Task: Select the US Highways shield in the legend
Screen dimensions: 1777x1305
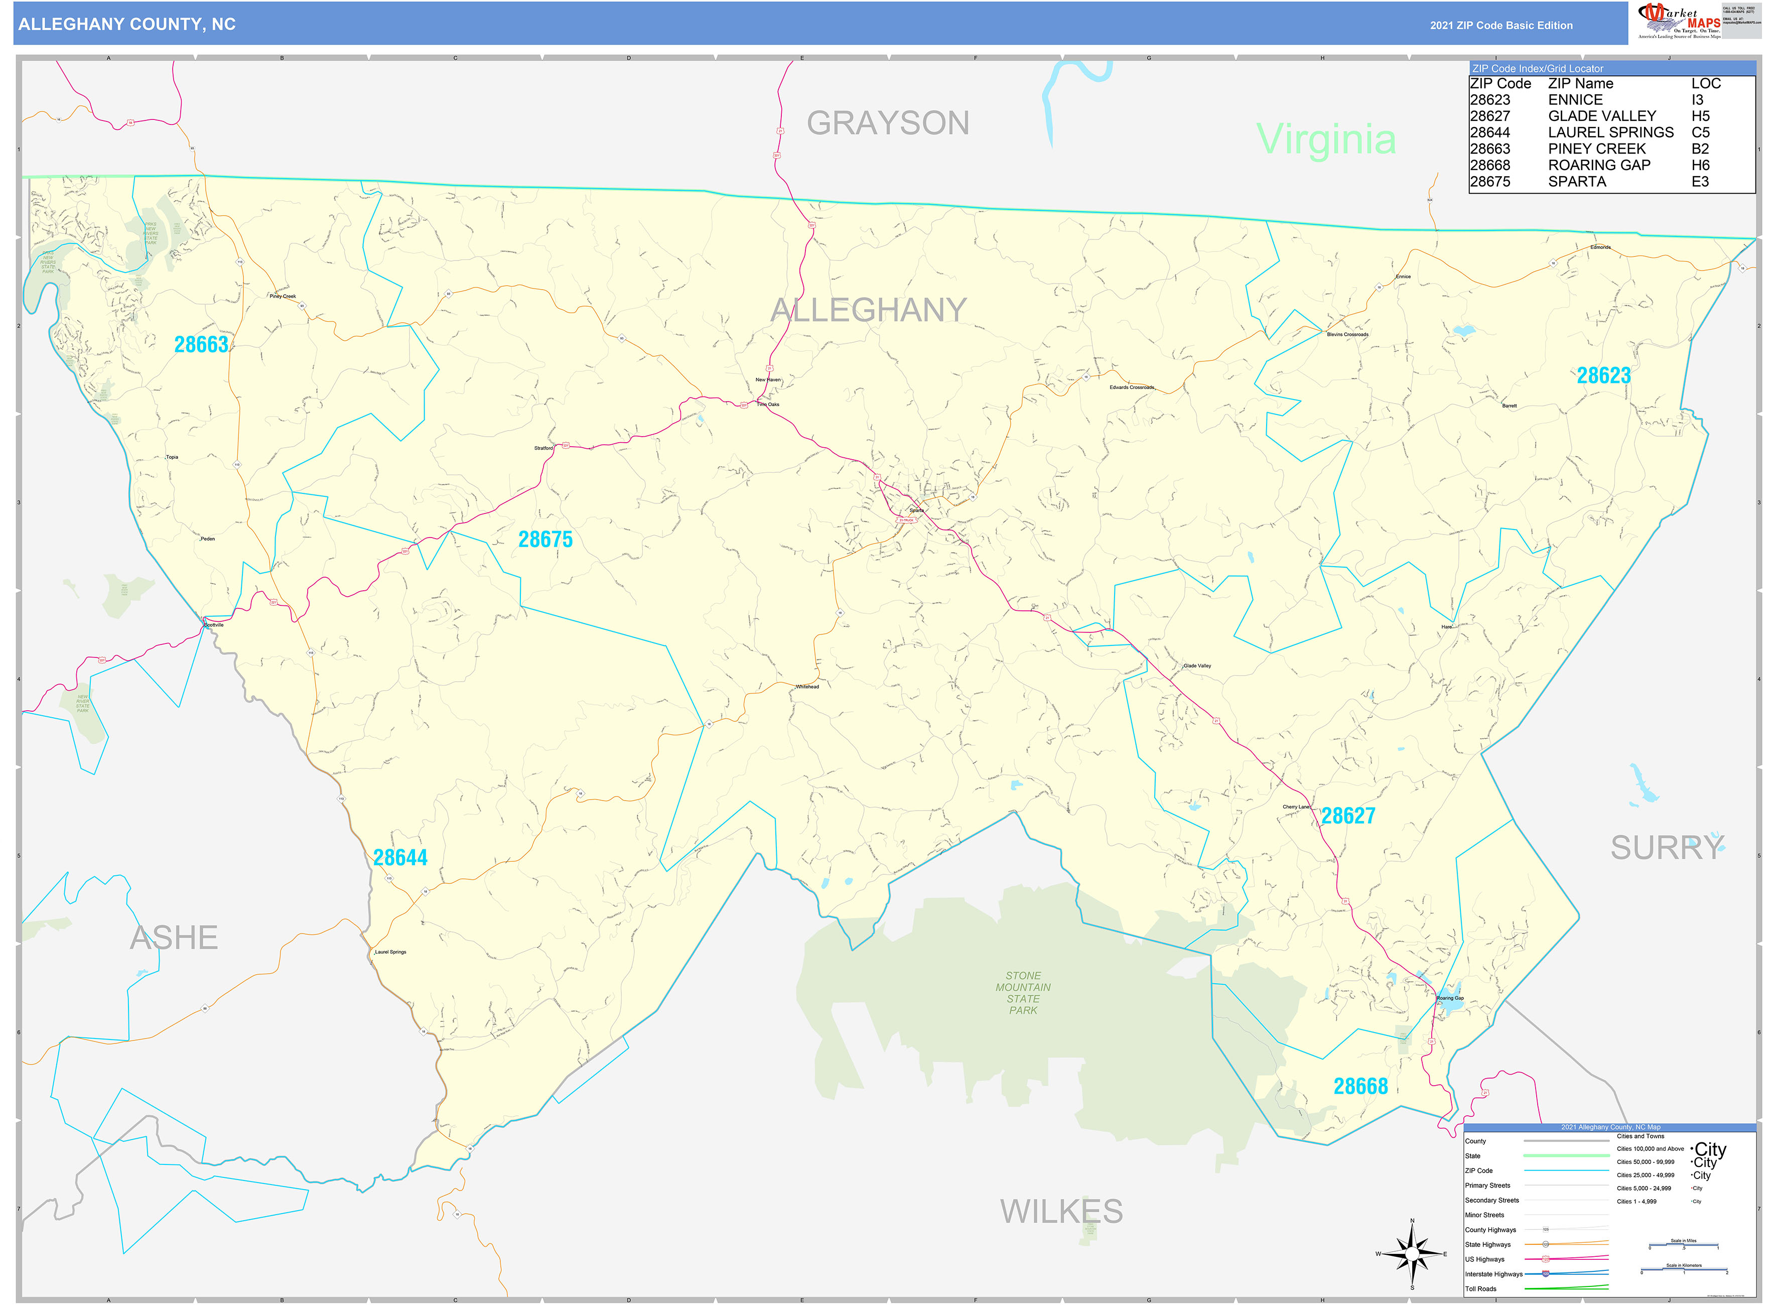Action: (x=1546, y=1258)
